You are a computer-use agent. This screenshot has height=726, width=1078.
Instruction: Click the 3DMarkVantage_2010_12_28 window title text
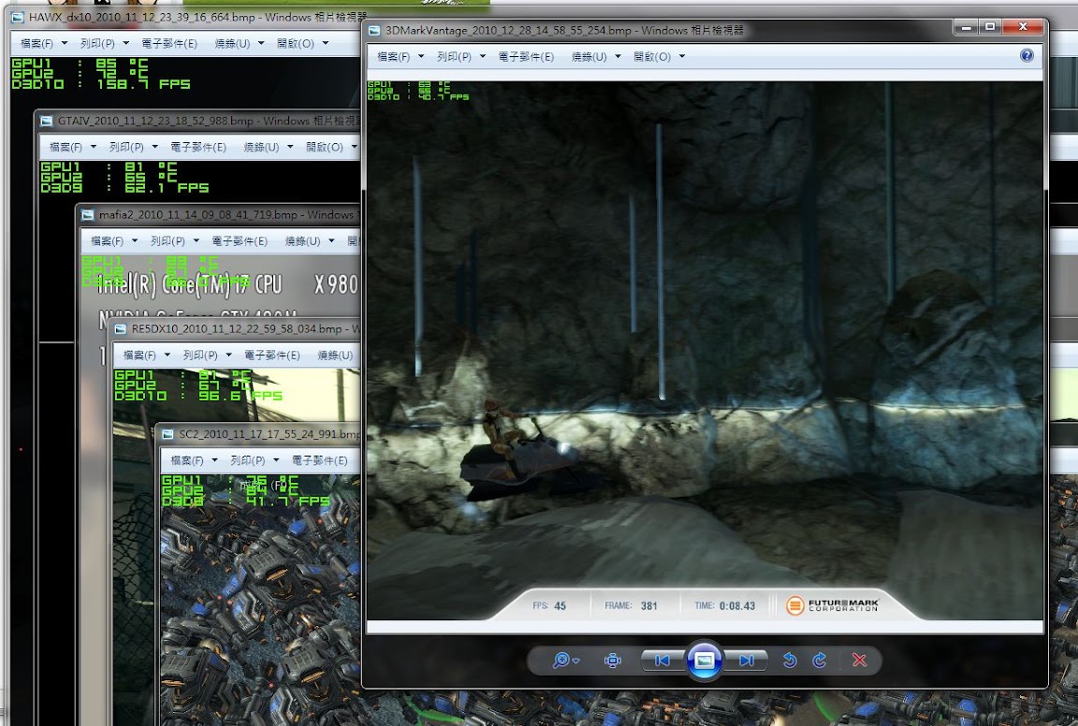tap(564, 30)
